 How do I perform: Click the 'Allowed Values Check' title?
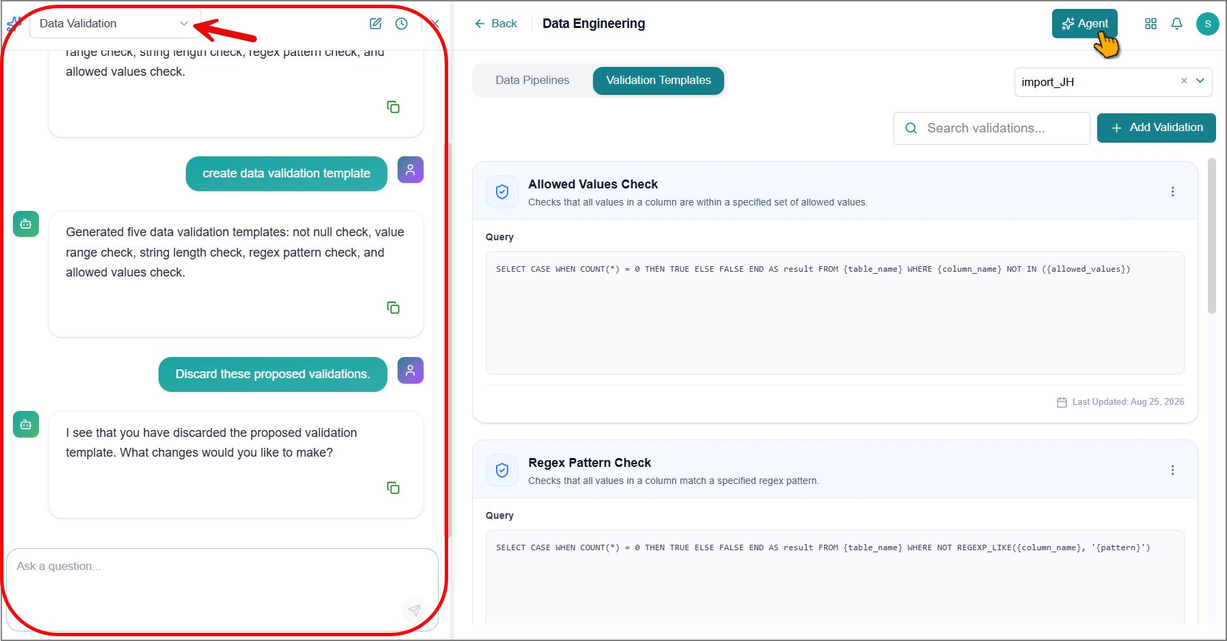[x=593, y=184]
